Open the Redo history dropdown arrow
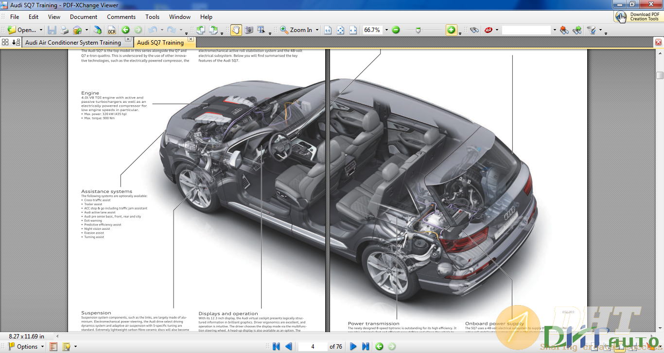Image resolution: width=664 pixels, height=353 pixels. tap(181, 30)
